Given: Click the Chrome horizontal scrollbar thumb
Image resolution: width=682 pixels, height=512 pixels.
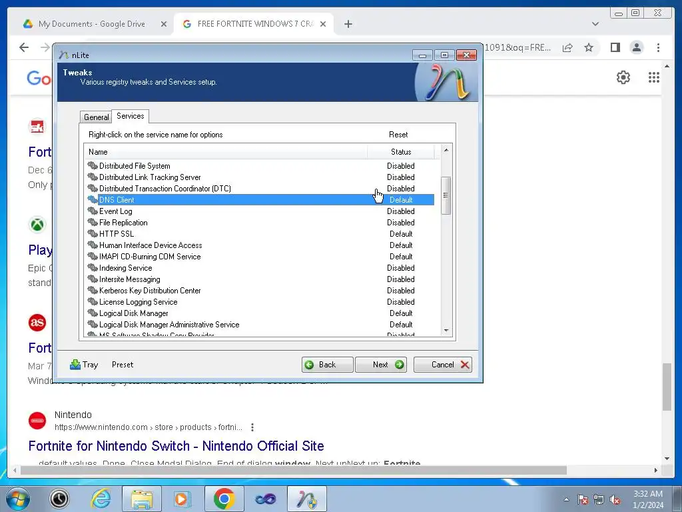Looking at the screenshot, I should pos(294,470).
